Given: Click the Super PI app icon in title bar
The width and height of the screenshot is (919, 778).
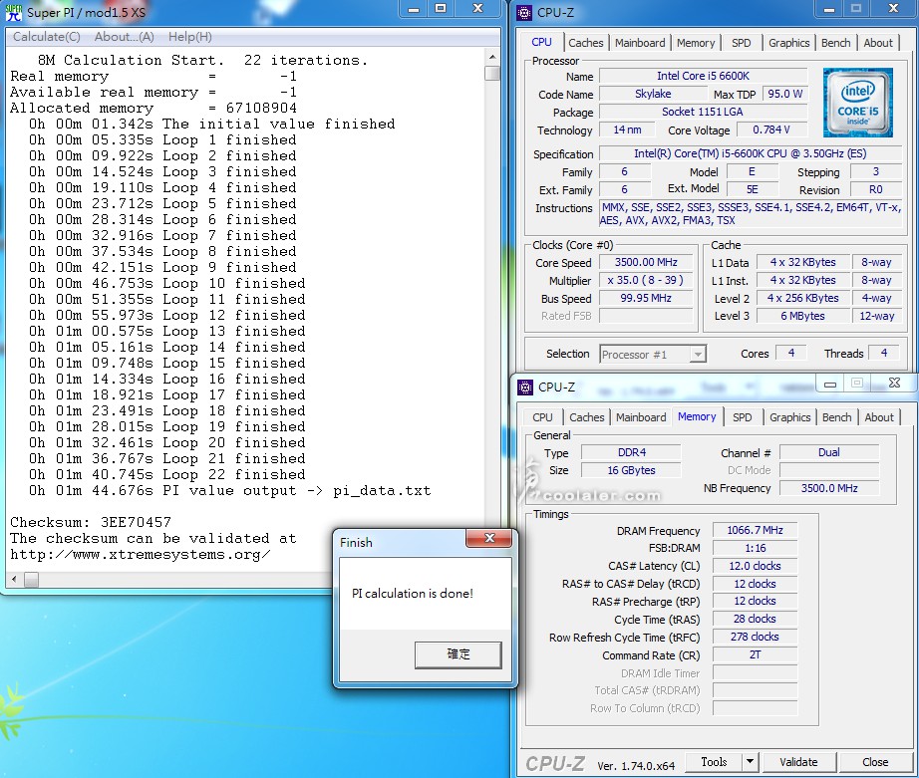Looking at the screenshot, I should click(x=14, y=12).
